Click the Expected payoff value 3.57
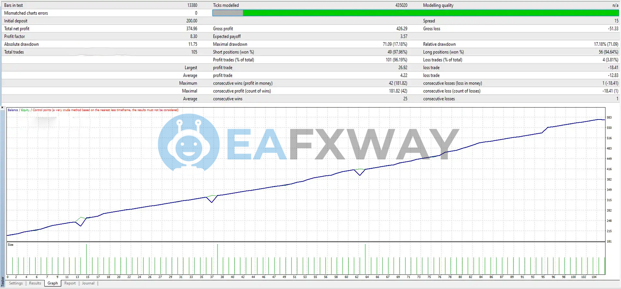The image size is (621, 289). tap(404, 36)
